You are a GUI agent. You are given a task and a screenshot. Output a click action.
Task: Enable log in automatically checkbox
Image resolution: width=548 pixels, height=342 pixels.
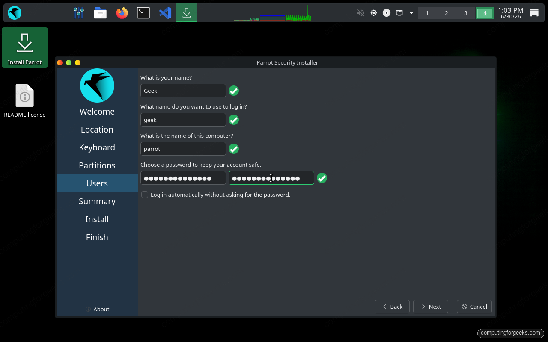click(145, 195)
